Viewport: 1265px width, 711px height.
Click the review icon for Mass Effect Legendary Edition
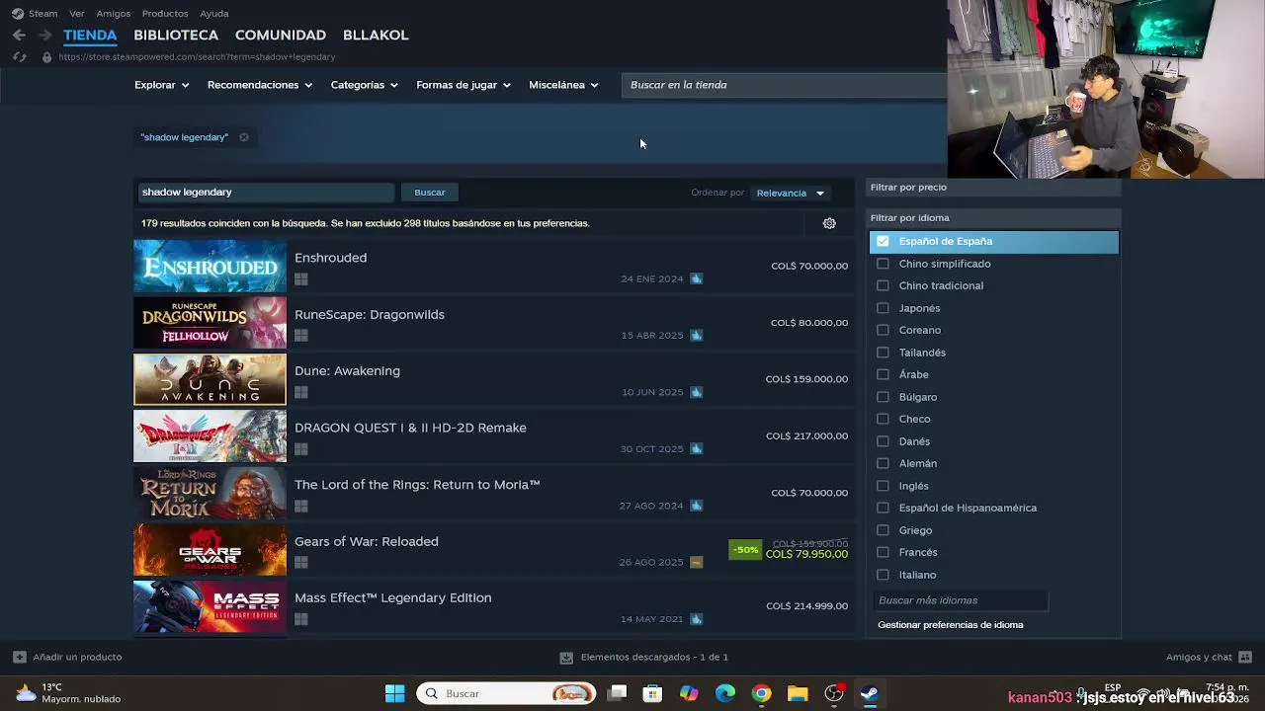[x=696, y=619]
